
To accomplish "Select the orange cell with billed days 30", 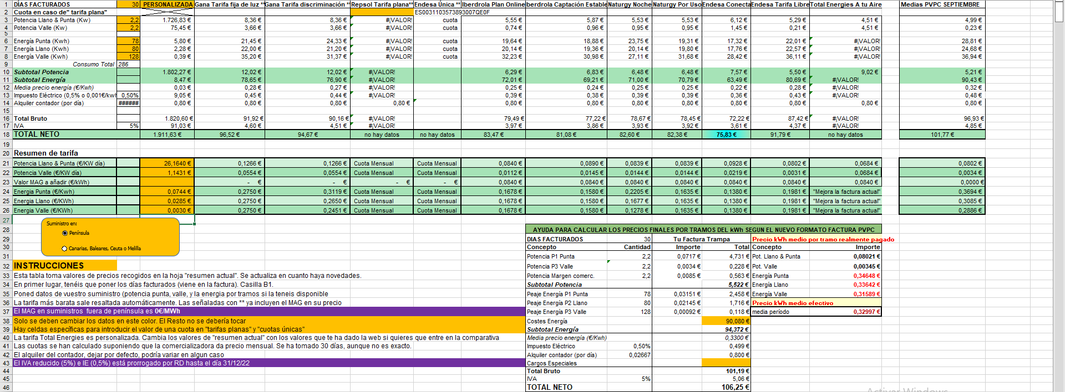I will tap(128, 4).
